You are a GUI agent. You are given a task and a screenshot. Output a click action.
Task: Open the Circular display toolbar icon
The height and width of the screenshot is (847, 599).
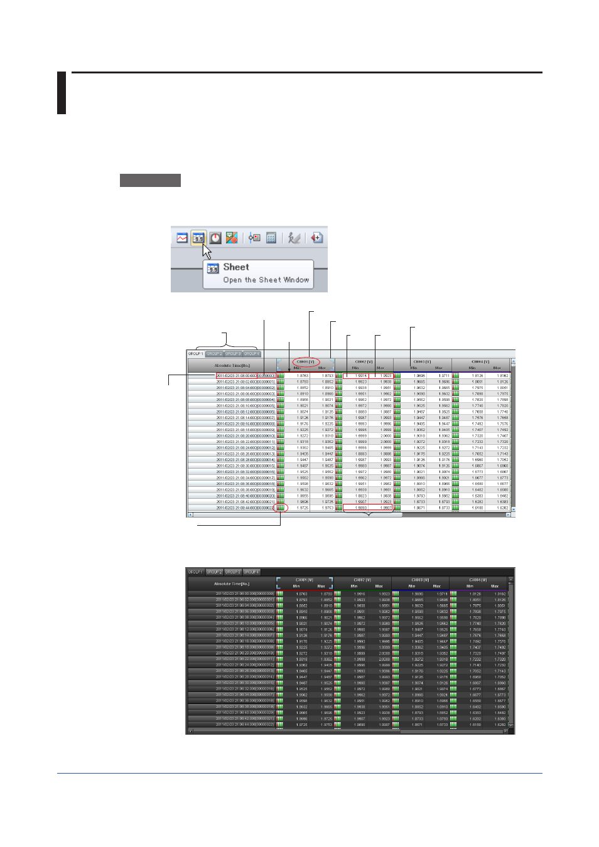point(215,238)
